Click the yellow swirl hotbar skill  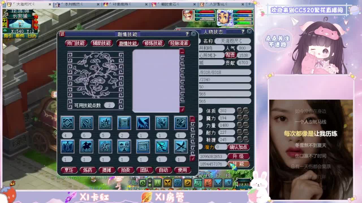[x=188, y=183]
